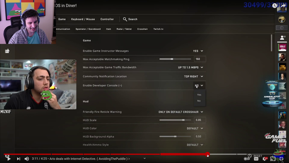Screen dimensions: 289x163
Task: Turn on closed captions
Action: (x=256, y=159)
